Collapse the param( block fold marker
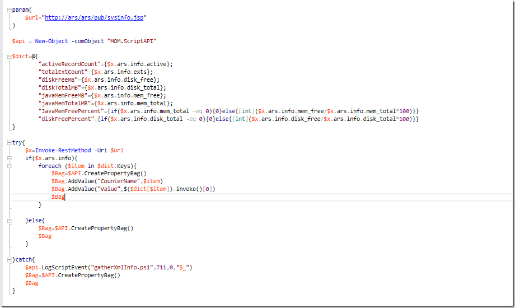515x308 pixels. pyautogui.click(x=10, y=10)
